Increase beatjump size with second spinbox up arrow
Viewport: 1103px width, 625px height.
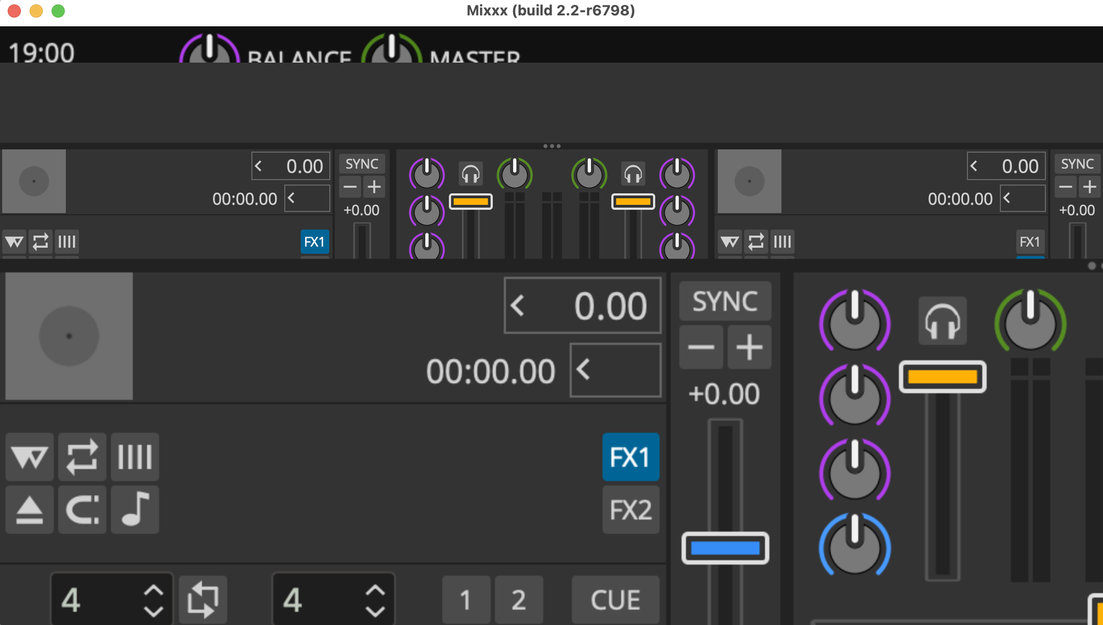point(375,590)
